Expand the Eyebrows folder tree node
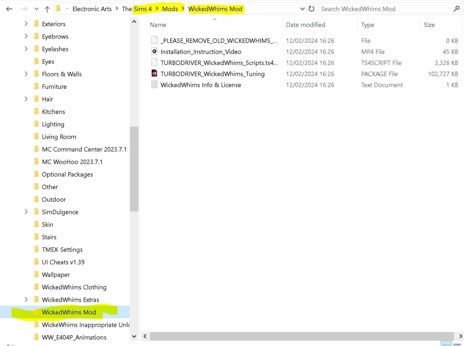This screenshot has width=464, height=346. [26, 36]
